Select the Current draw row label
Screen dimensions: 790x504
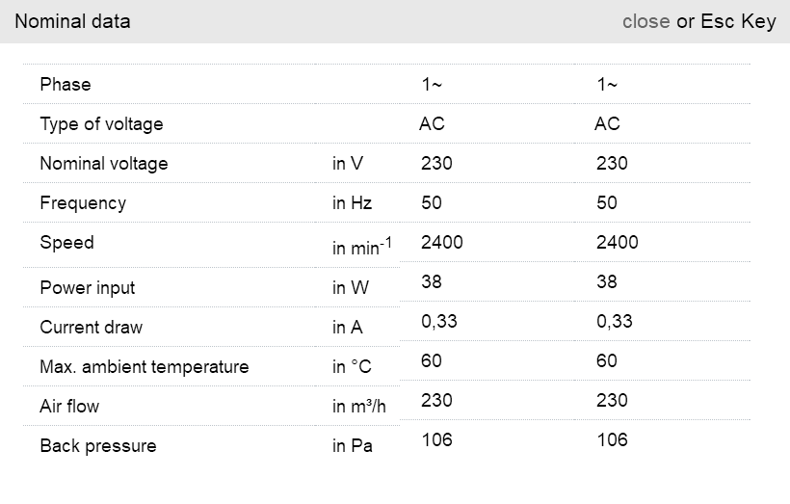coord(91,328)
